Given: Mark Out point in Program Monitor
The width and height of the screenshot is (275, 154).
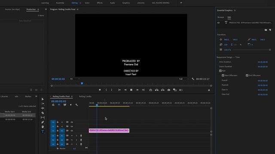Looking at the screenshot, I should tap(112, 90).
